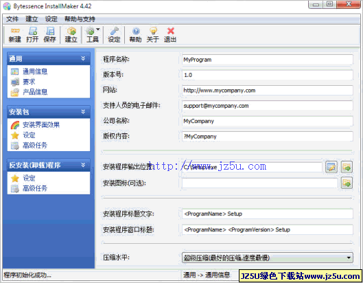This screenshot has height=283, width=363.
Task: Click the 网站 input field
Action: [x=268, y=90]
